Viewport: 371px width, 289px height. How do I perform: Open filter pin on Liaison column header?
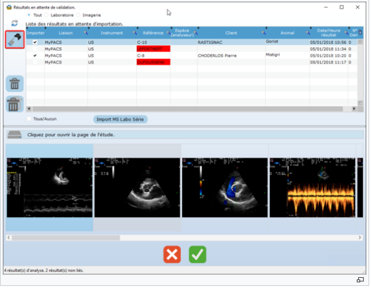86,33
